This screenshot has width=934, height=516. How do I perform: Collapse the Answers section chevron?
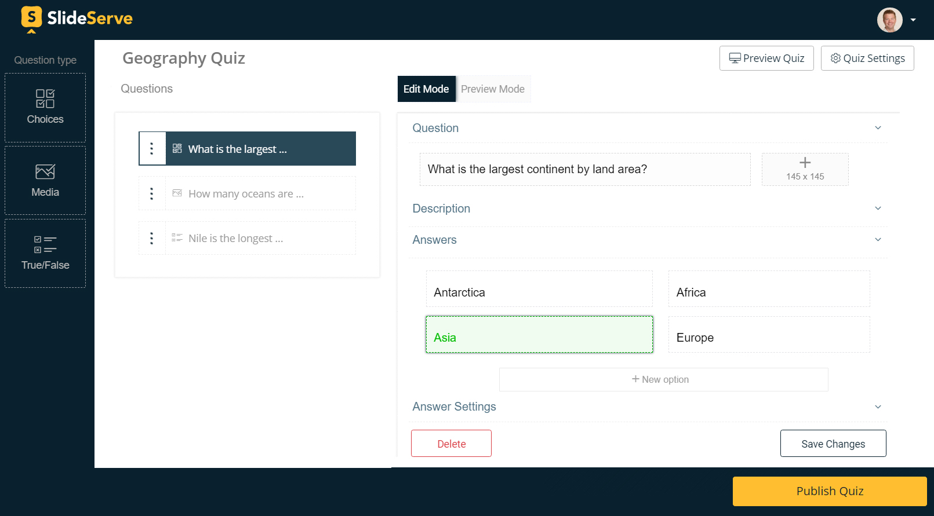click(x=878, y=240)
